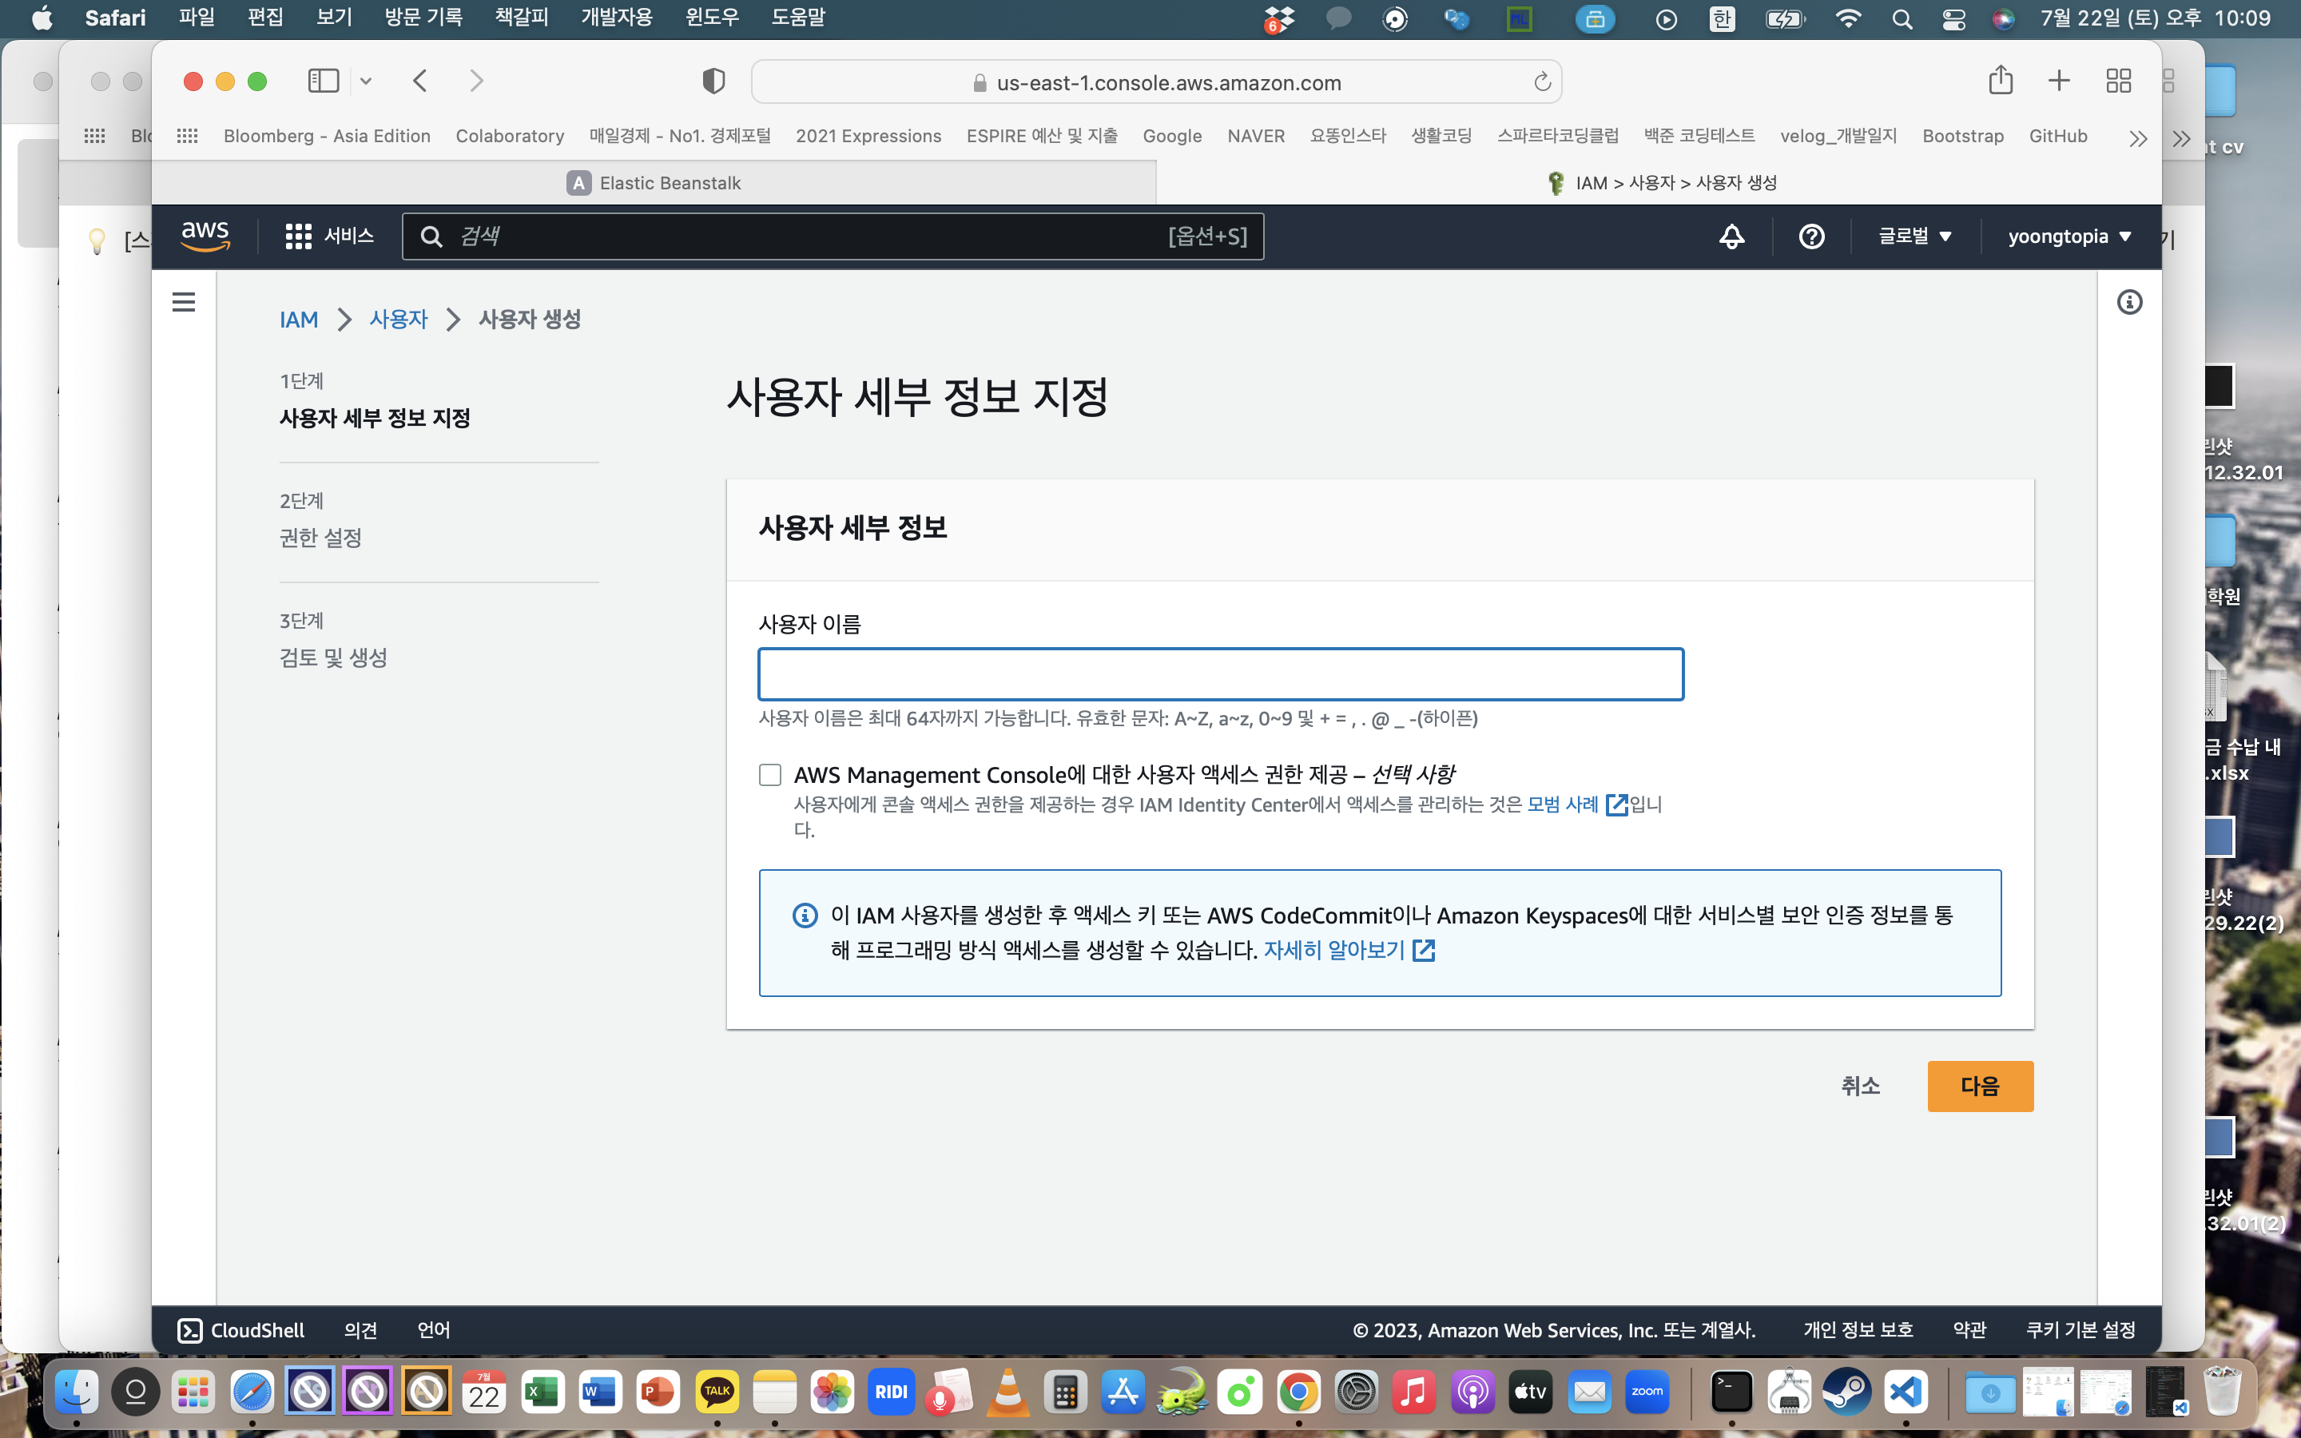Click the privacy shield icon
Image resolution: width=2301 pixels, height=1438 pixels.
tap(713, 81)
